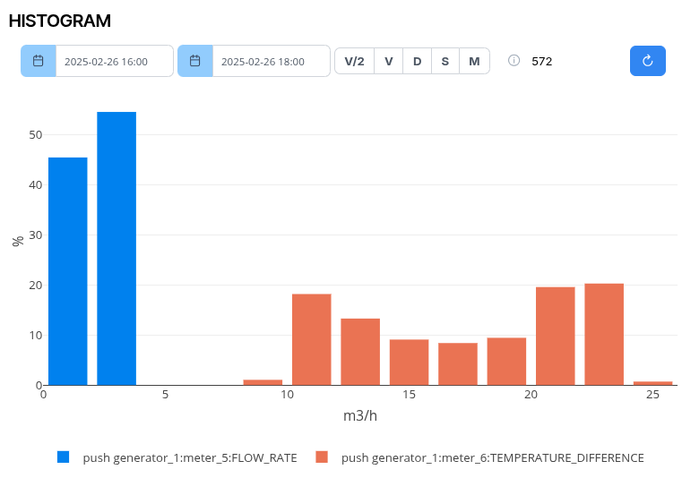Viewport: 682px width, 478px height.
Task: Click the tallest orange bar near 23 m3/h
Action: pyautogui.click(x=604, y=334)
